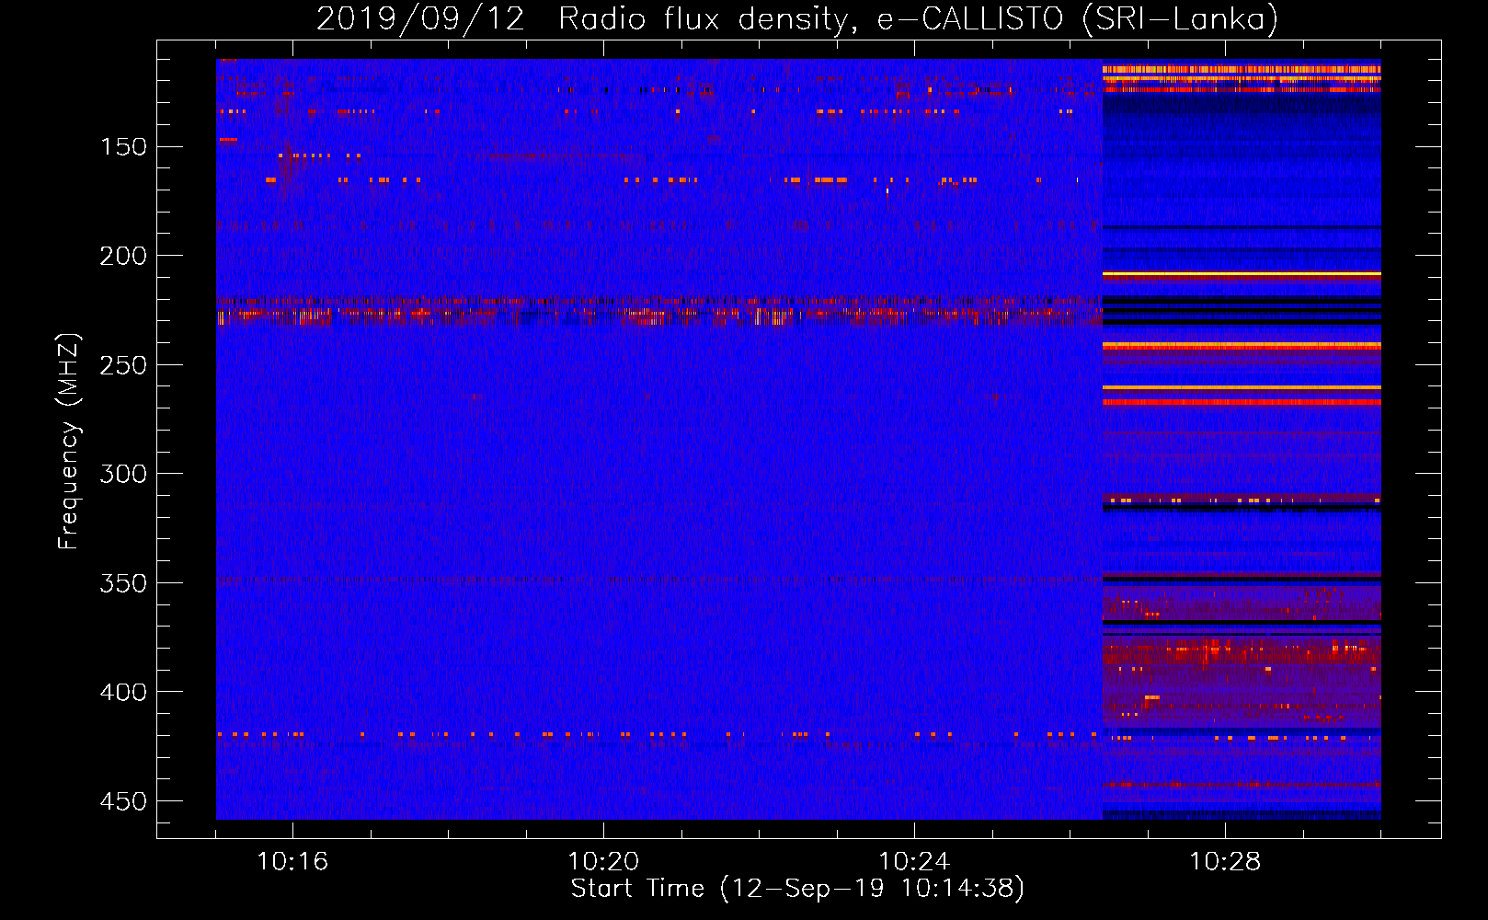Select the 'Start Time (12-Sep-19 10:14:38)' label

click(x=797, y=889)
